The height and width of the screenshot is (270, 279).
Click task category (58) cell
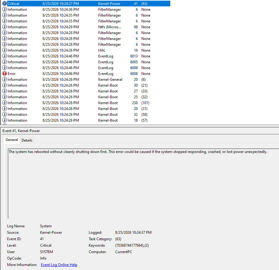pos(144,114)
